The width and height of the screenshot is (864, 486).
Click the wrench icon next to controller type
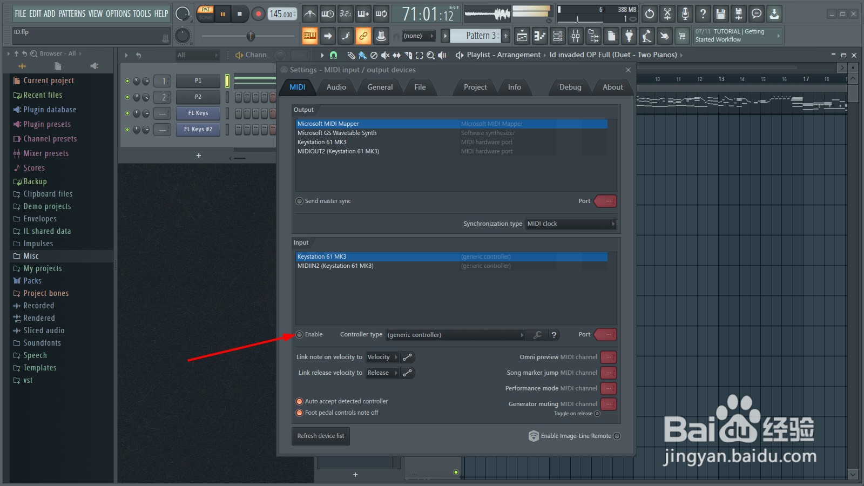click(537, 335)
